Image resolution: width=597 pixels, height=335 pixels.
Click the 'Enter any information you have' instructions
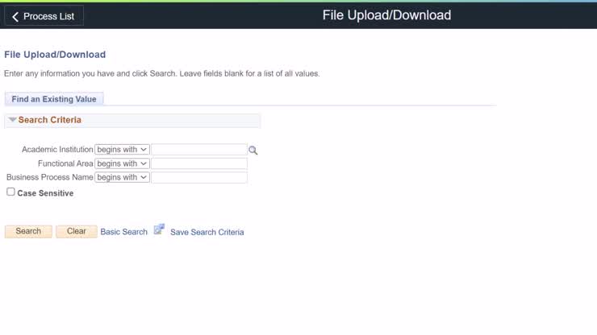[162, 73]
